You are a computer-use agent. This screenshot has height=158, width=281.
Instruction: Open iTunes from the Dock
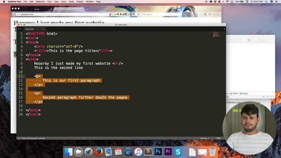(138, 152)
